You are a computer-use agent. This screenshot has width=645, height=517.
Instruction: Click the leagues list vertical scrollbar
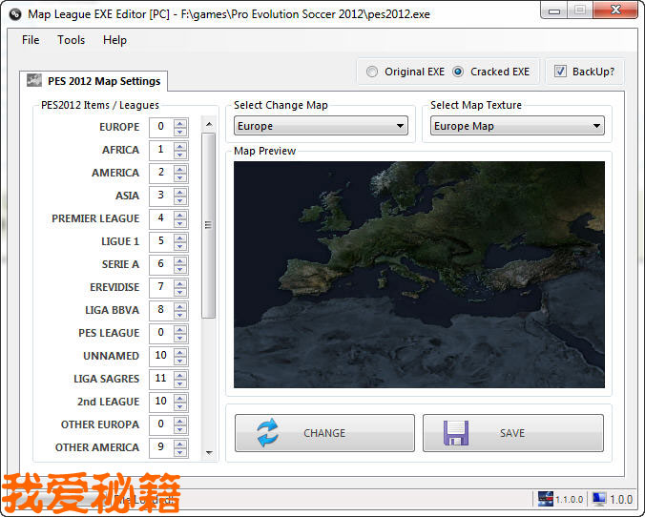pyautogui.click(x=208, y=225)
